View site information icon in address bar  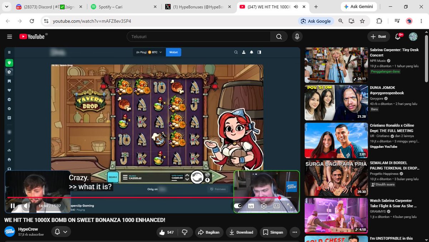click(x=46, y=21)
